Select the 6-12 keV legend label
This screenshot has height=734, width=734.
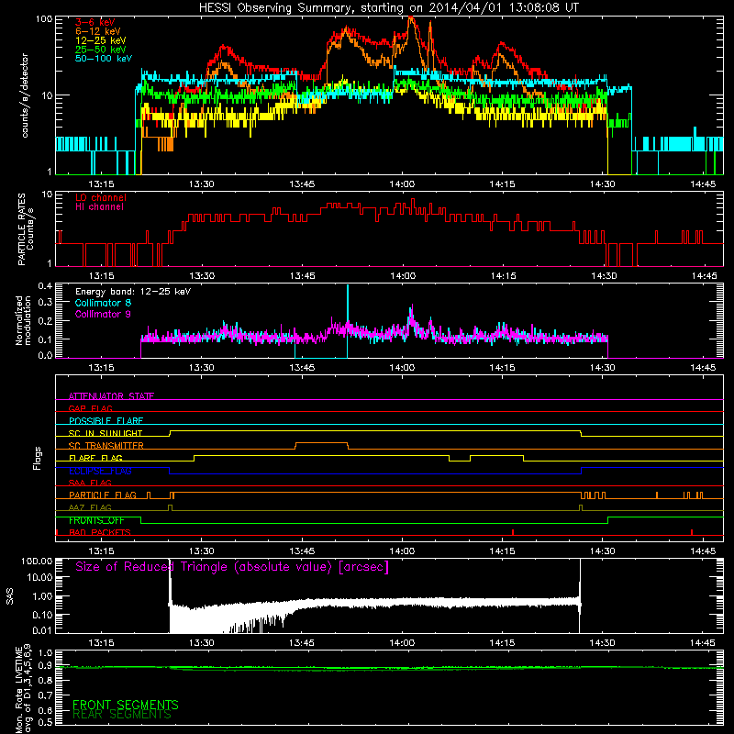coord(98,31)
